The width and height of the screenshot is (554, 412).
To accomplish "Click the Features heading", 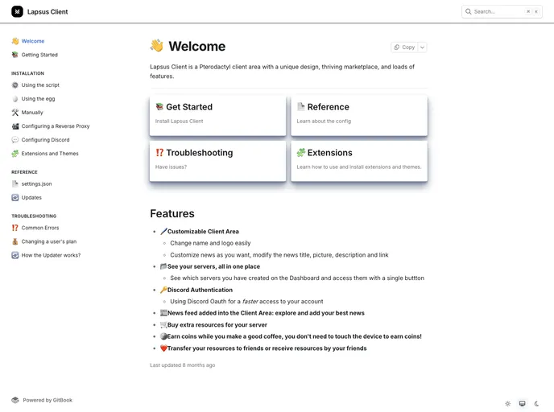I will (x=172, y=213).
